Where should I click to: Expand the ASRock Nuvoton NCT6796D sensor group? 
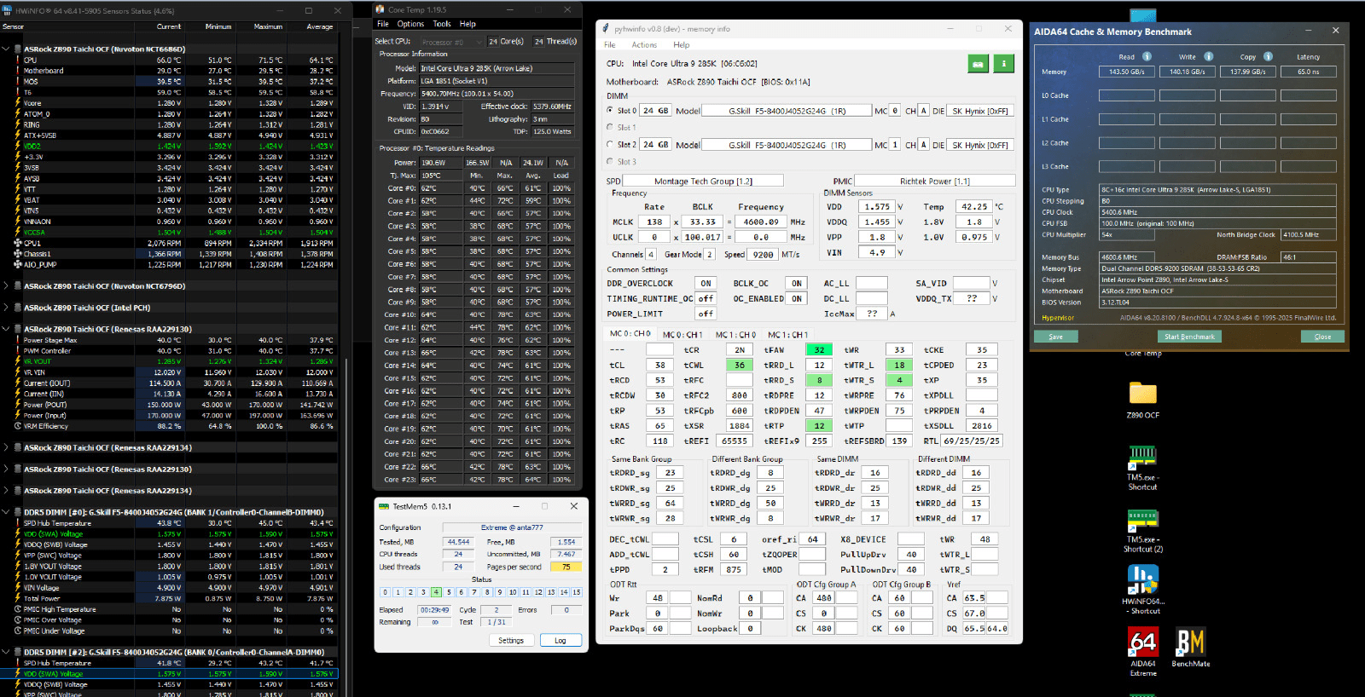(6, 286)
